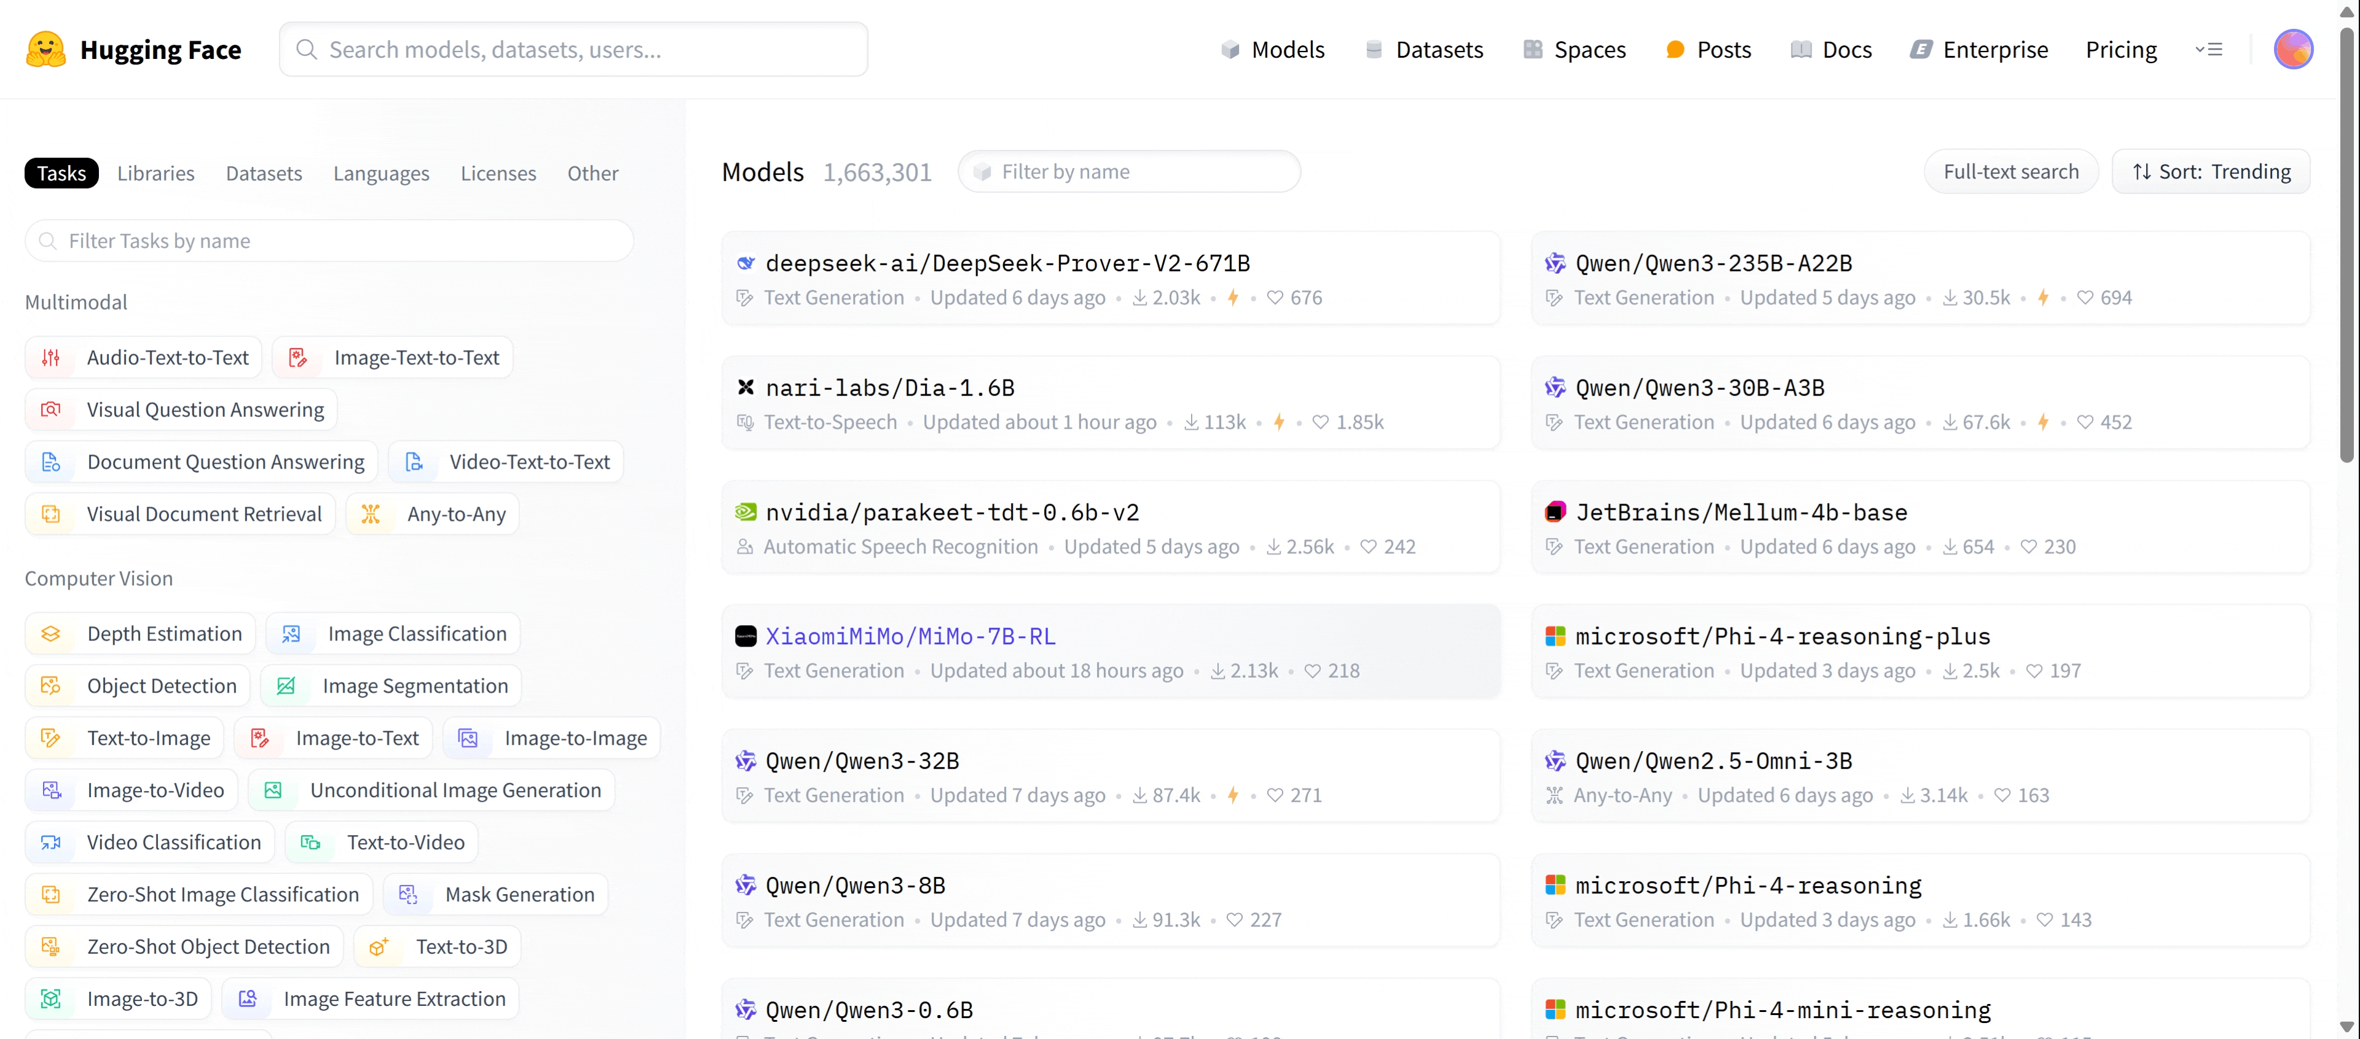The width and height of the screenshot is (2360, 1039).
Task: Click the Image Classification icon
Action: 291,634
